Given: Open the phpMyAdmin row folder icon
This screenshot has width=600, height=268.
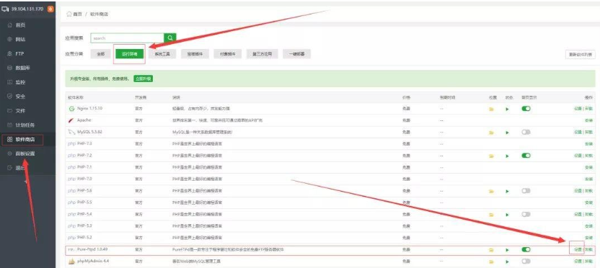Looking at the screenshot, I should [x=491, y=262].
